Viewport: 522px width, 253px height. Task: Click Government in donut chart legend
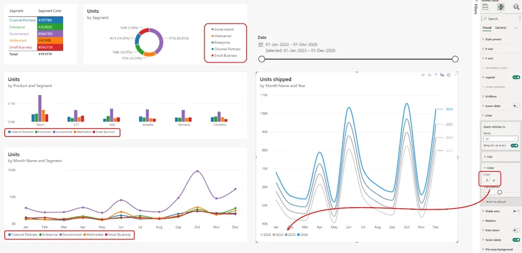click(222, 29)
